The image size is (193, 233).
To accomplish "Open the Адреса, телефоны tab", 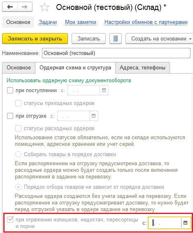I will pos(142,68).
